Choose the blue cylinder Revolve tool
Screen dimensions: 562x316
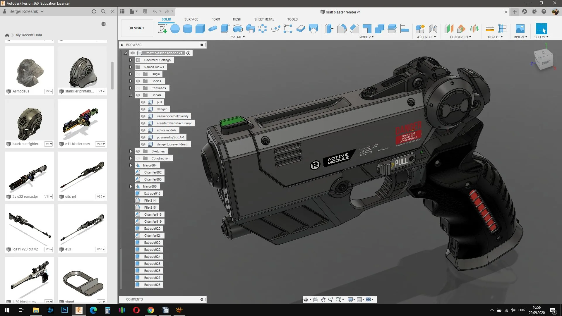point(188,29)
